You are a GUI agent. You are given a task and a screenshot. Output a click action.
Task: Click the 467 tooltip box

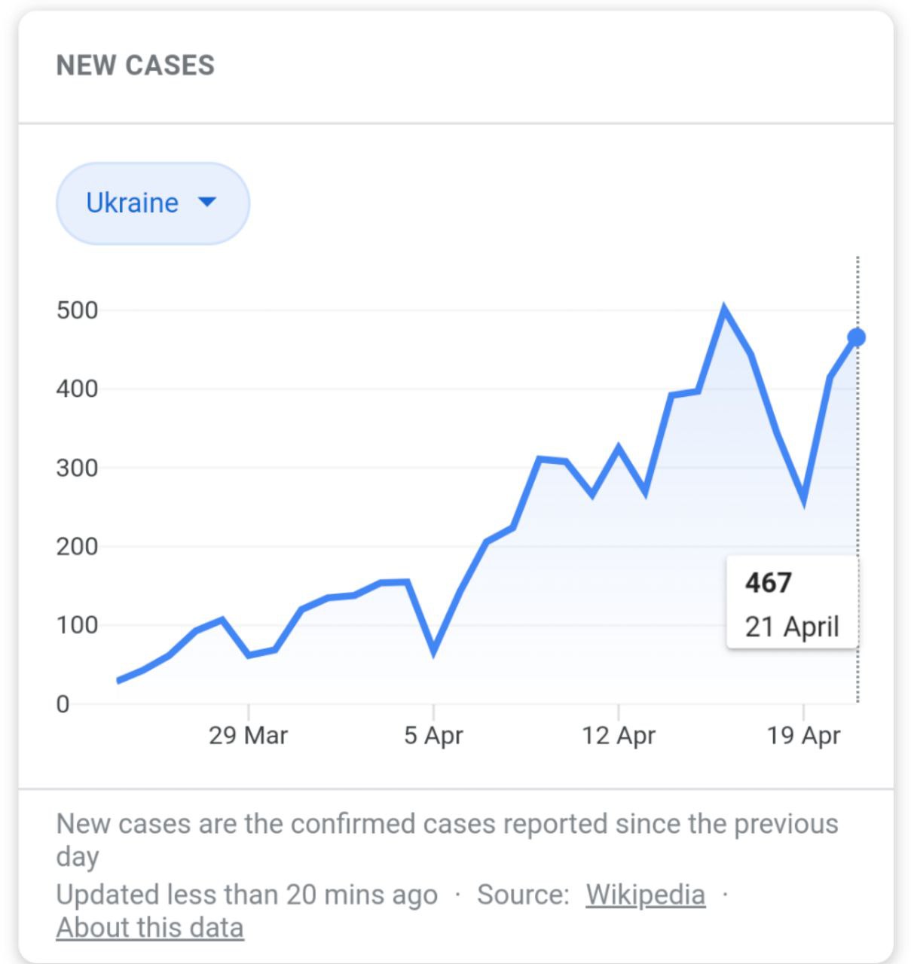[x=792, y=602]
